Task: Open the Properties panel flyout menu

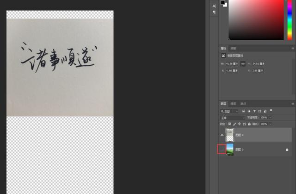Action: [x=293, y=49]
